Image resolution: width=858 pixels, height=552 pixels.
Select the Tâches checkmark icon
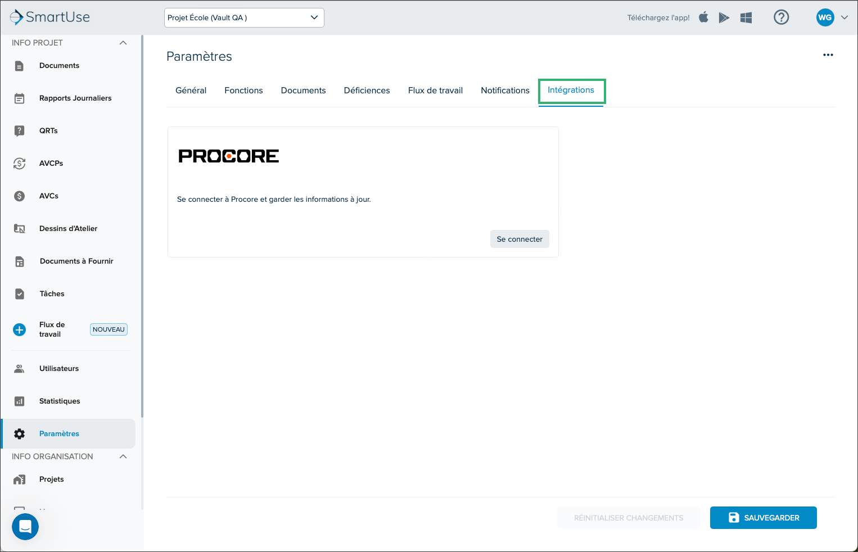(19, 294)
